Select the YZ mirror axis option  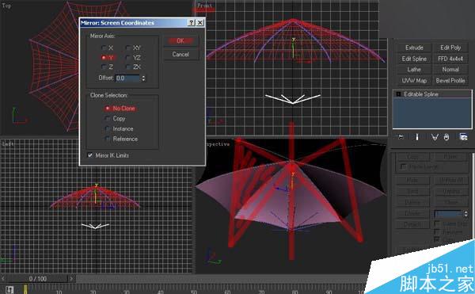[128, 57]
